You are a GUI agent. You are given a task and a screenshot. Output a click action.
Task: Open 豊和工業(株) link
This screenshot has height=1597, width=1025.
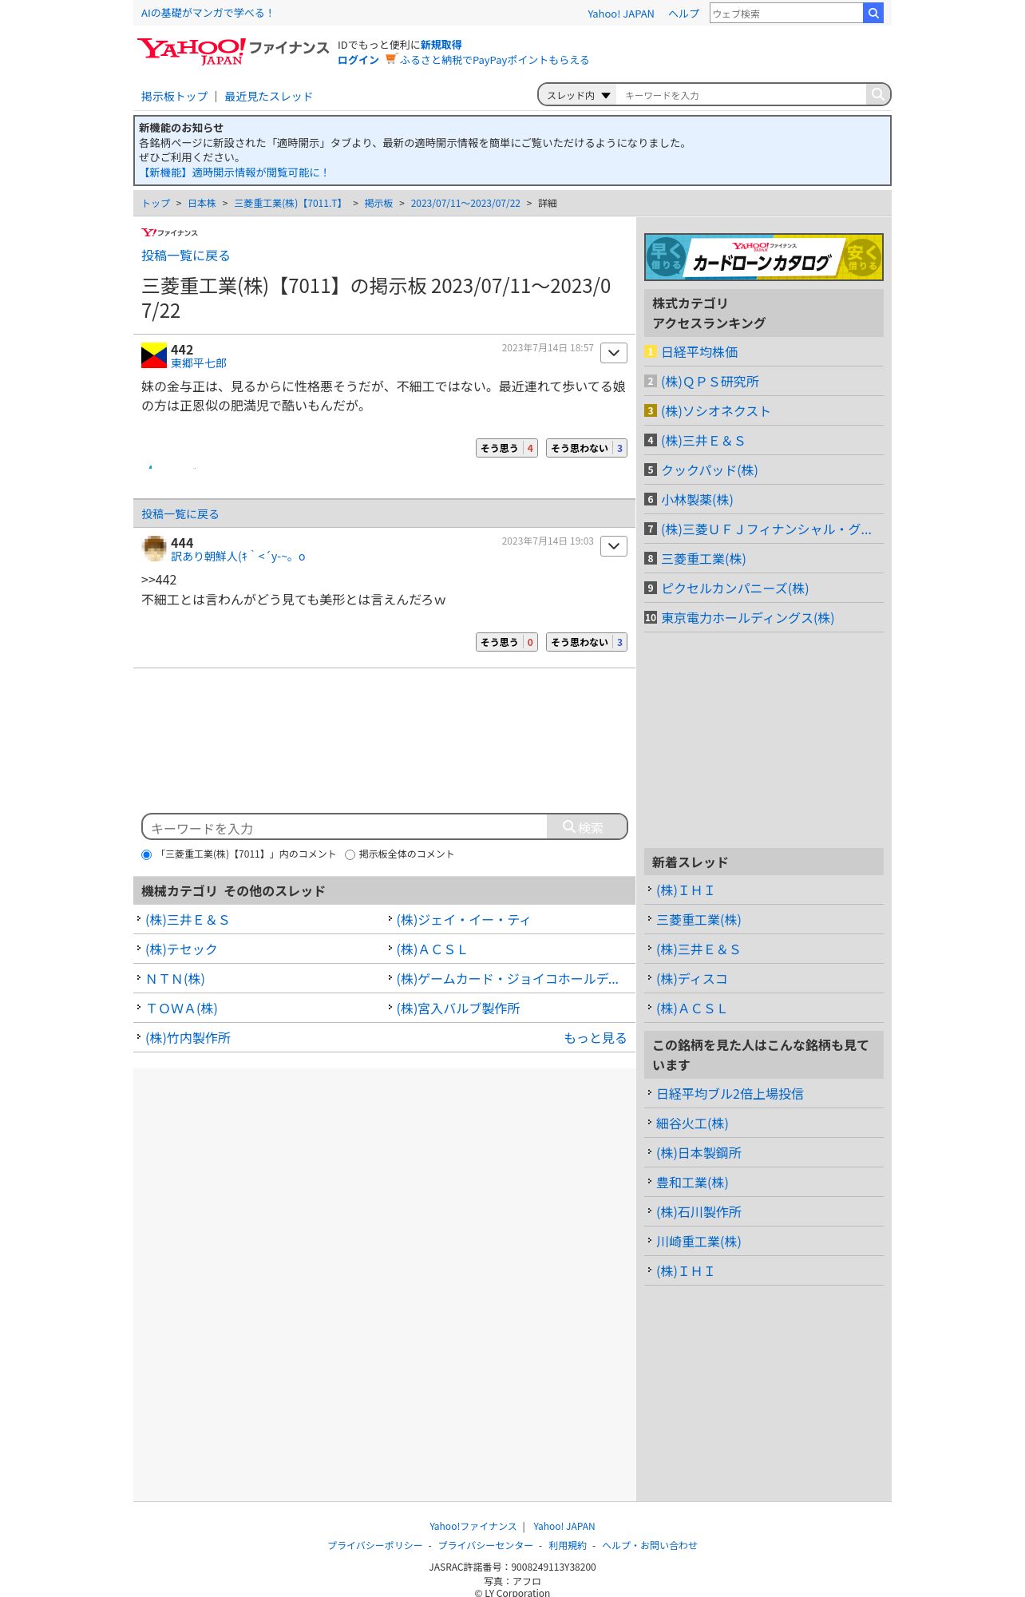692,1183
